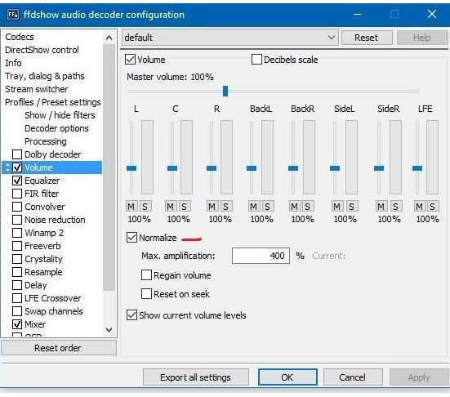Toggle Show current volume levels checkbox
Screen dimensions: 450x397
(131, 314)
